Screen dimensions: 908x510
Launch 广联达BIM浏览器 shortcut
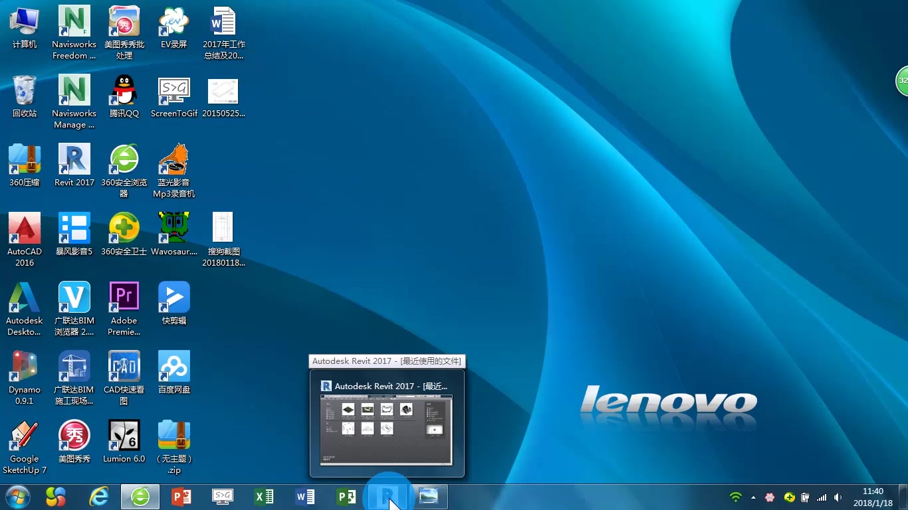tap(74, 309)
